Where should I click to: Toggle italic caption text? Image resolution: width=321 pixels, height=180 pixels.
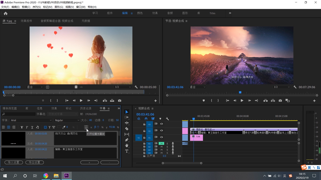[27, 127]
